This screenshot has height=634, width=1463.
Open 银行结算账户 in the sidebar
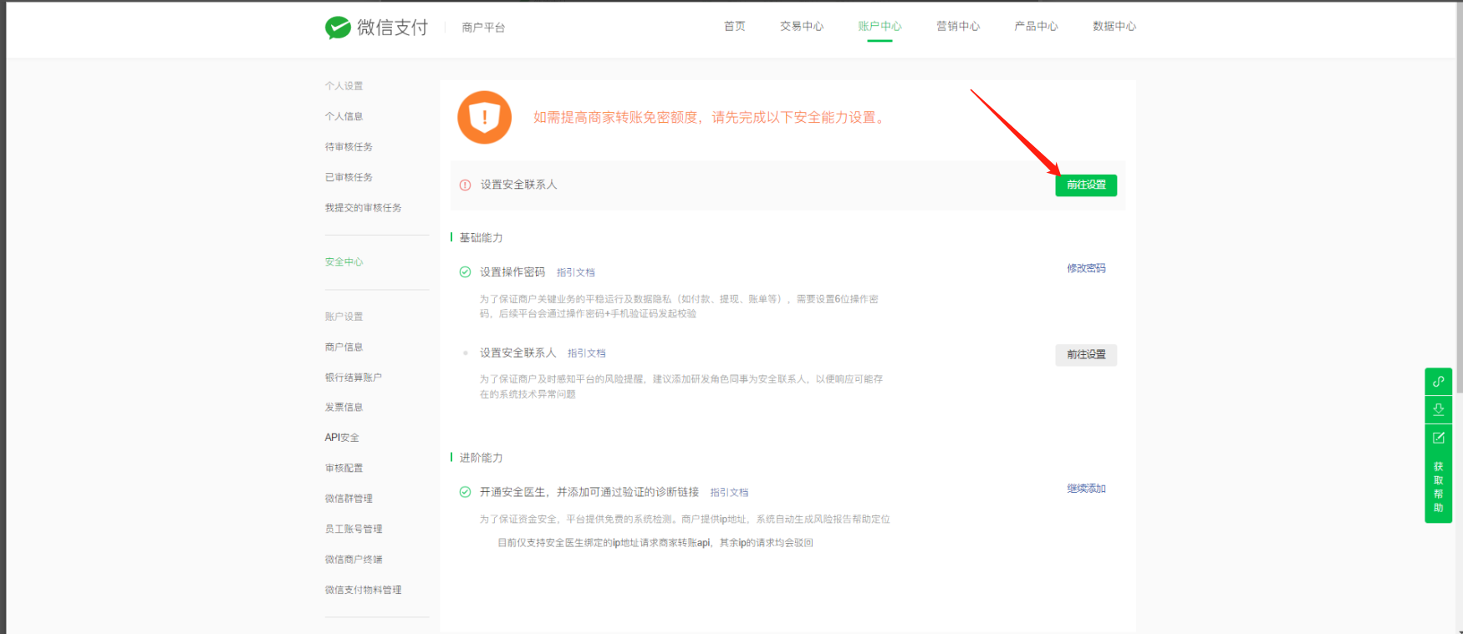pyautogui.click(x=353, y=378)
